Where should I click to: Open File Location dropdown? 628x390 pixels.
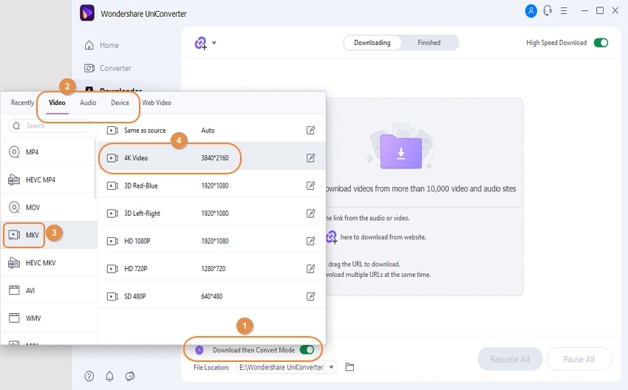click(x=331, y=367)
